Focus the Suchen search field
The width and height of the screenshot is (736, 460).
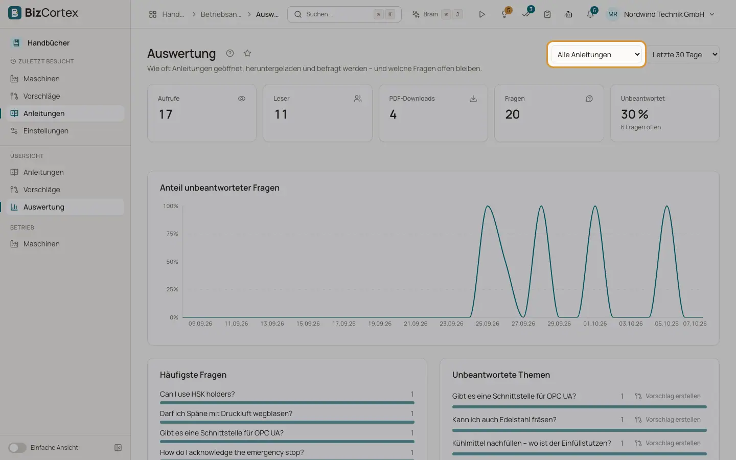tap(344, 14)
